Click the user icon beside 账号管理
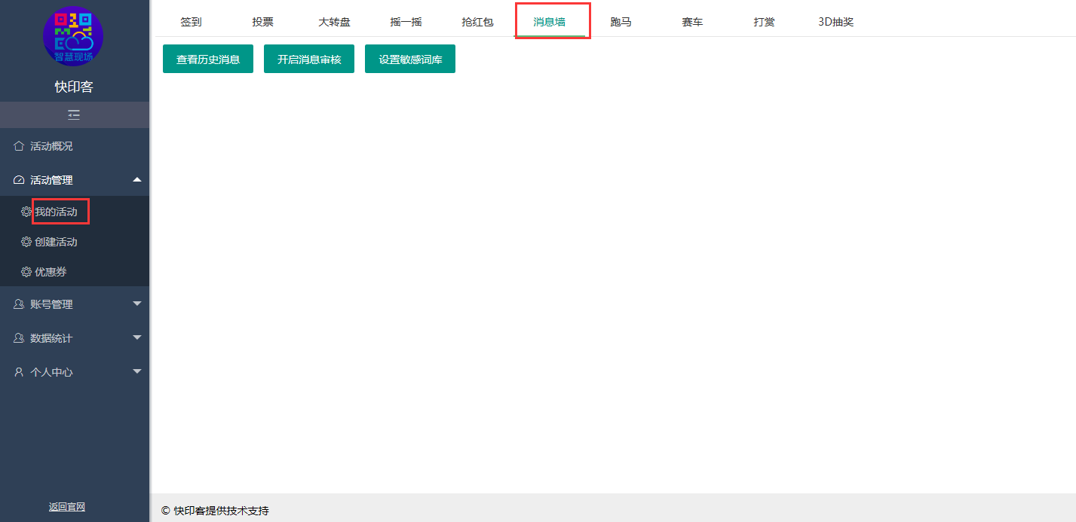1076x522 pixels. tap(19, 304)
